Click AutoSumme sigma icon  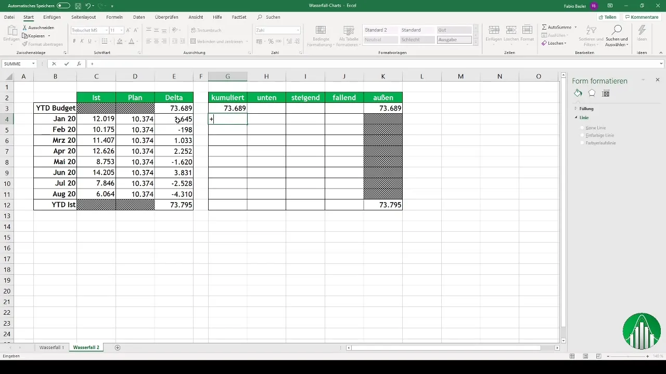(x=544, y=26)
